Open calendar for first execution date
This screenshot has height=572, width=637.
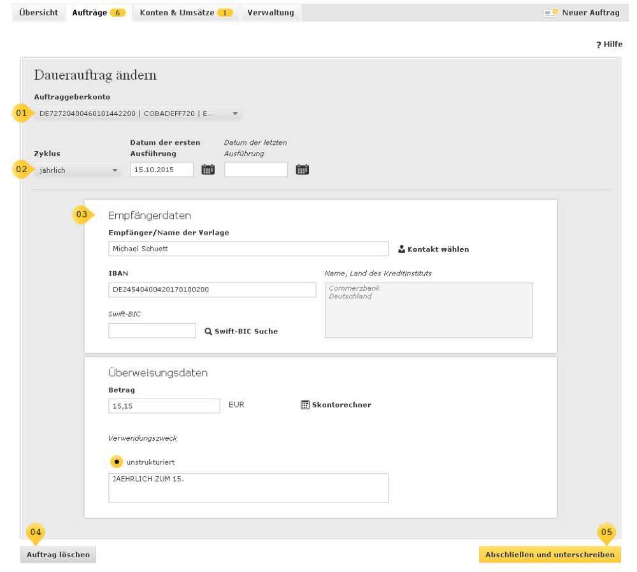[208, 170]
